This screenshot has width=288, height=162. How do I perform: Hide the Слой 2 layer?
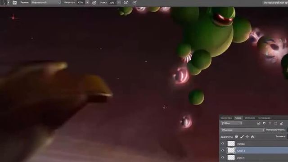click(223, 150)
